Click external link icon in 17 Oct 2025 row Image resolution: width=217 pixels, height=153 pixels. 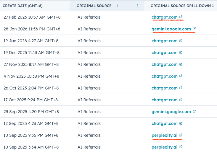181,100
